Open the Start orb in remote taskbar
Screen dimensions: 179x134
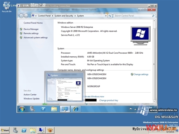click(22, 109)
